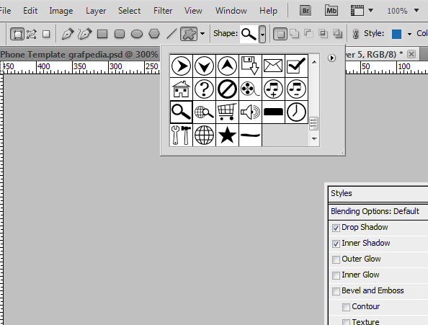Choose the envelope mail shape

tap(273, 66)
